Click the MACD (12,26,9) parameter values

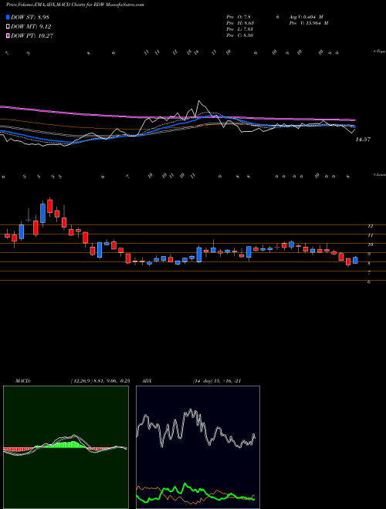tap(100, 381)
